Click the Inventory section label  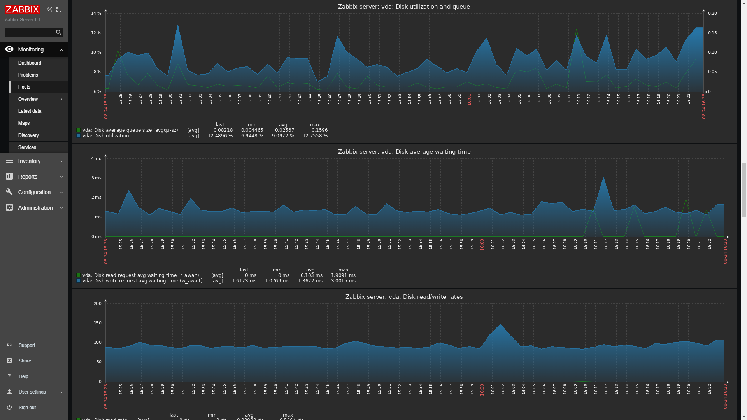(x=29, y=161)
